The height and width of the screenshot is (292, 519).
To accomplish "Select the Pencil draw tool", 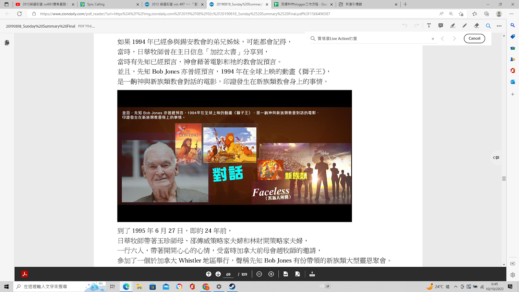I will tap(465, 26).
